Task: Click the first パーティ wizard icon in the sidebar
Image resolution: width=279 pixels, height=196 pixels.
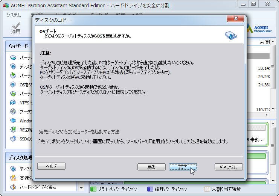Action: click(13, 58)
